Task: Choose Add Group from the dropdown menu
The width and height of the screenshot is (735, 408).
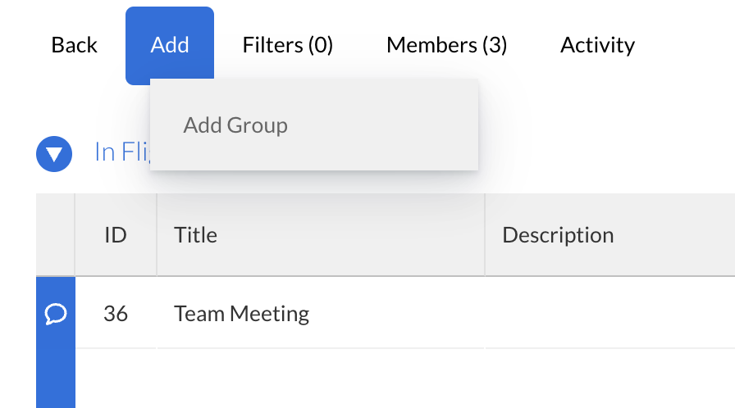Action: pos(235,125)
